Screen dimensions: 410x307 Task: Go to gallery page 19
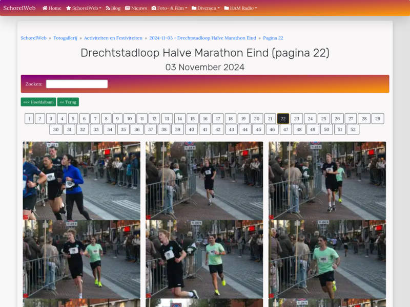[243, 119]
